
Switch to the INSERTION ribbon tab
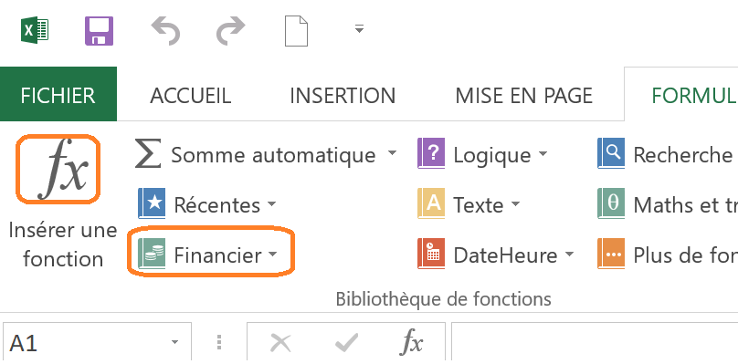click(x=343, y=96)
